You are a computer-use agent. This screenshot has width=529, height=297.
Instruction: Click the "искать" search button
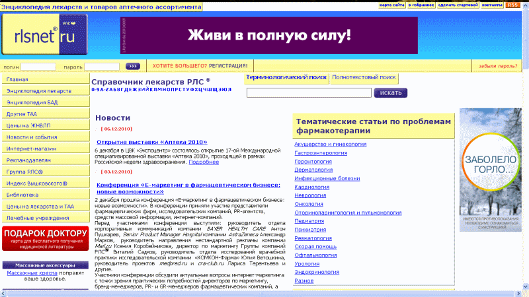point(390,92)
